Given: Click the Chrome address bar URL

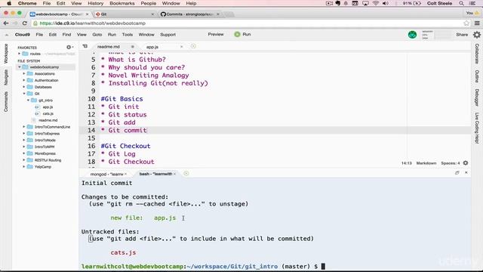Looking at the screenshot, I should 92,23.
